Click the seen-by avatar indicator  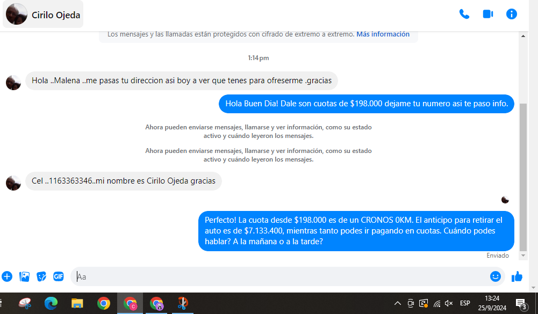pyautogui.click(x=505, y=200)
